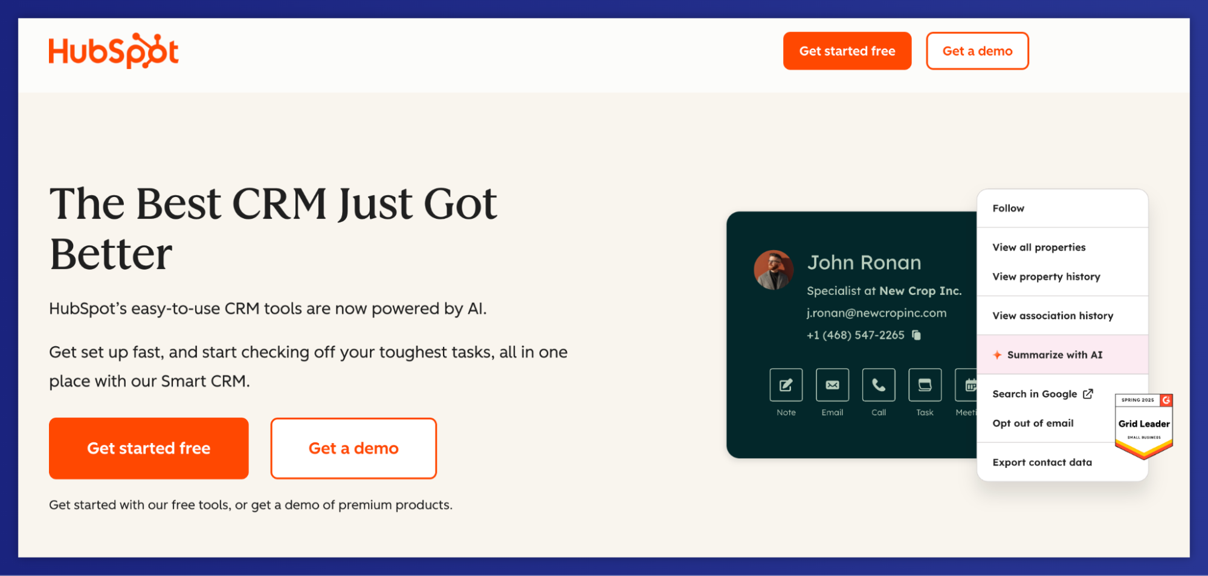Choose View all properties in the context menu
Viewport: 1208px width, 576px height.
click(1039, 247)
